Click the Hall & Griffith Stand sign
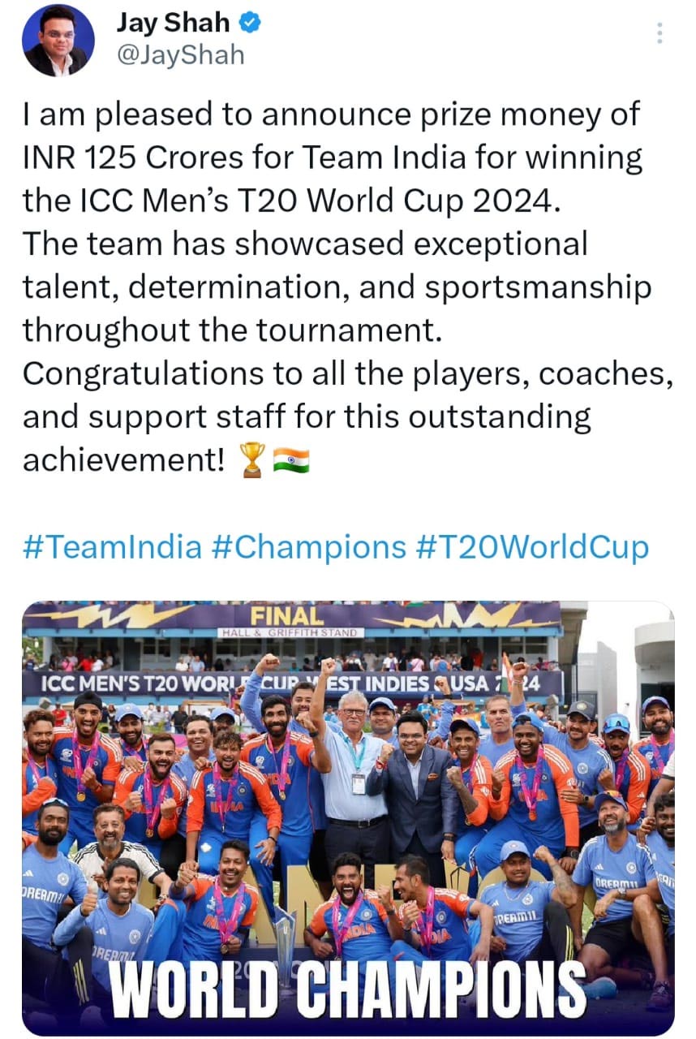The width and height of the screenshot is (696, 1039). pyautogui.click(x=290, y=632)
